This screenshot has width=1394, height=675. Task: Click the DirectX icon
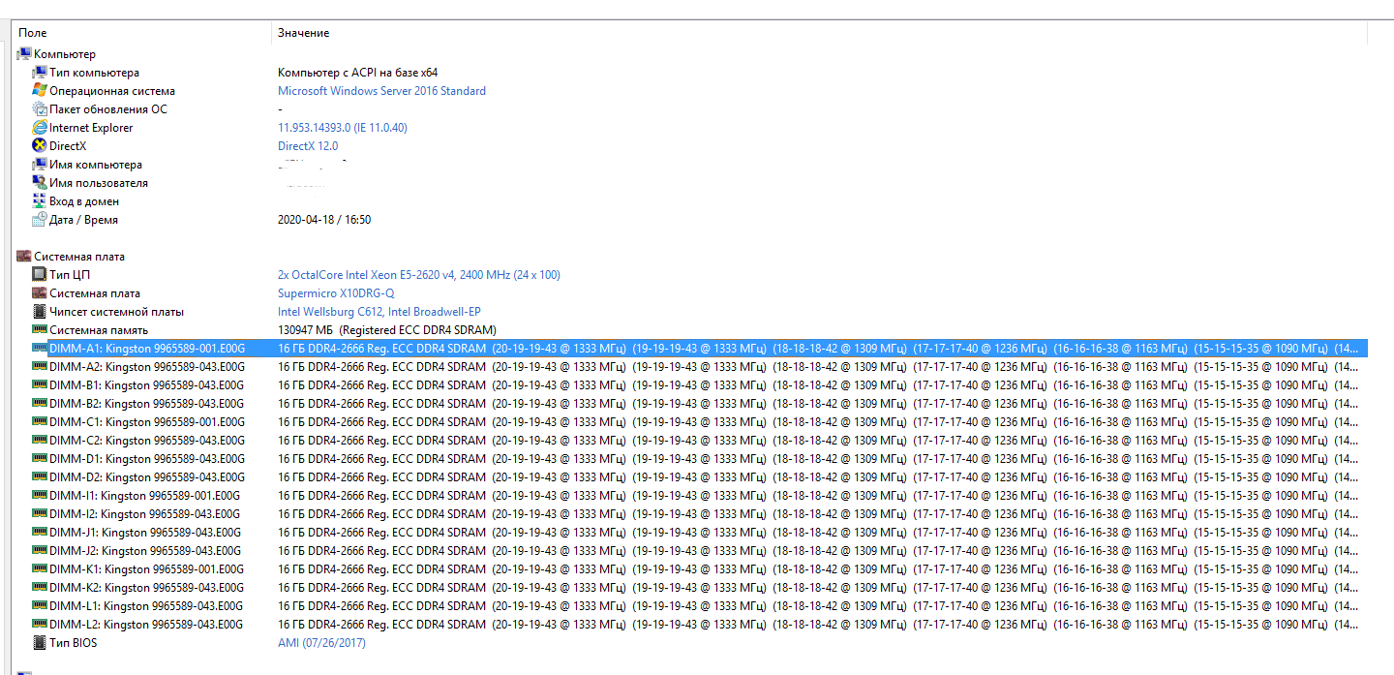(40, 146)
